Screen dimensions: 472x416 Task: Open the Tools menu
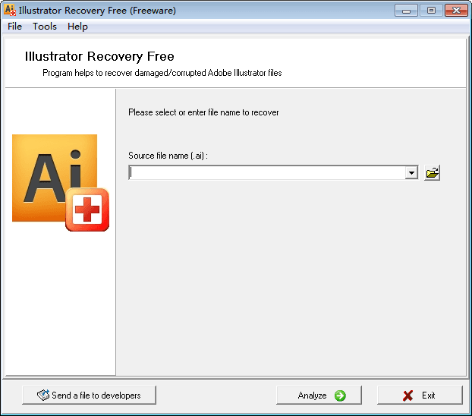[45, 27]
